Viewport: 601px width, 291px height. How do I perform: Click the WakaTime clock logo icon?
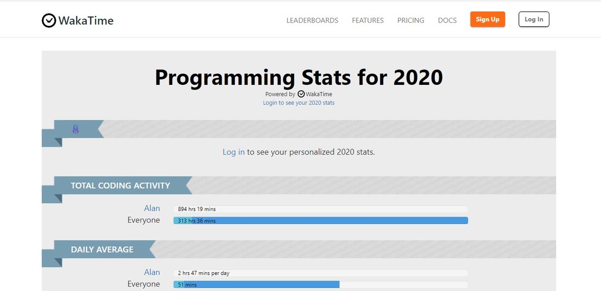coord(49,21)
